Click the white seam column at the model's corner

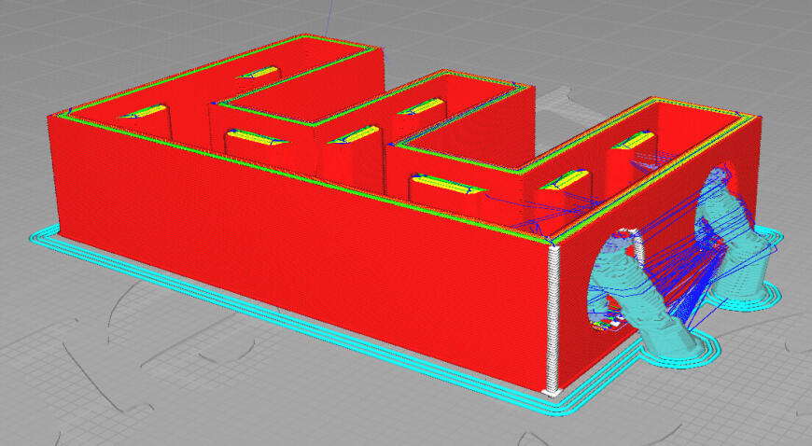tap(553, 318)
